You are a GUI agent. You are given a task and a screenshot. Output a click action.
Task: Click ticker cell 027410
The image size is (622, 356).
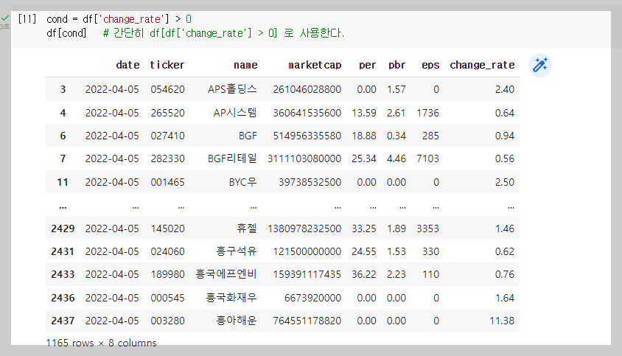tap(167, 136)
